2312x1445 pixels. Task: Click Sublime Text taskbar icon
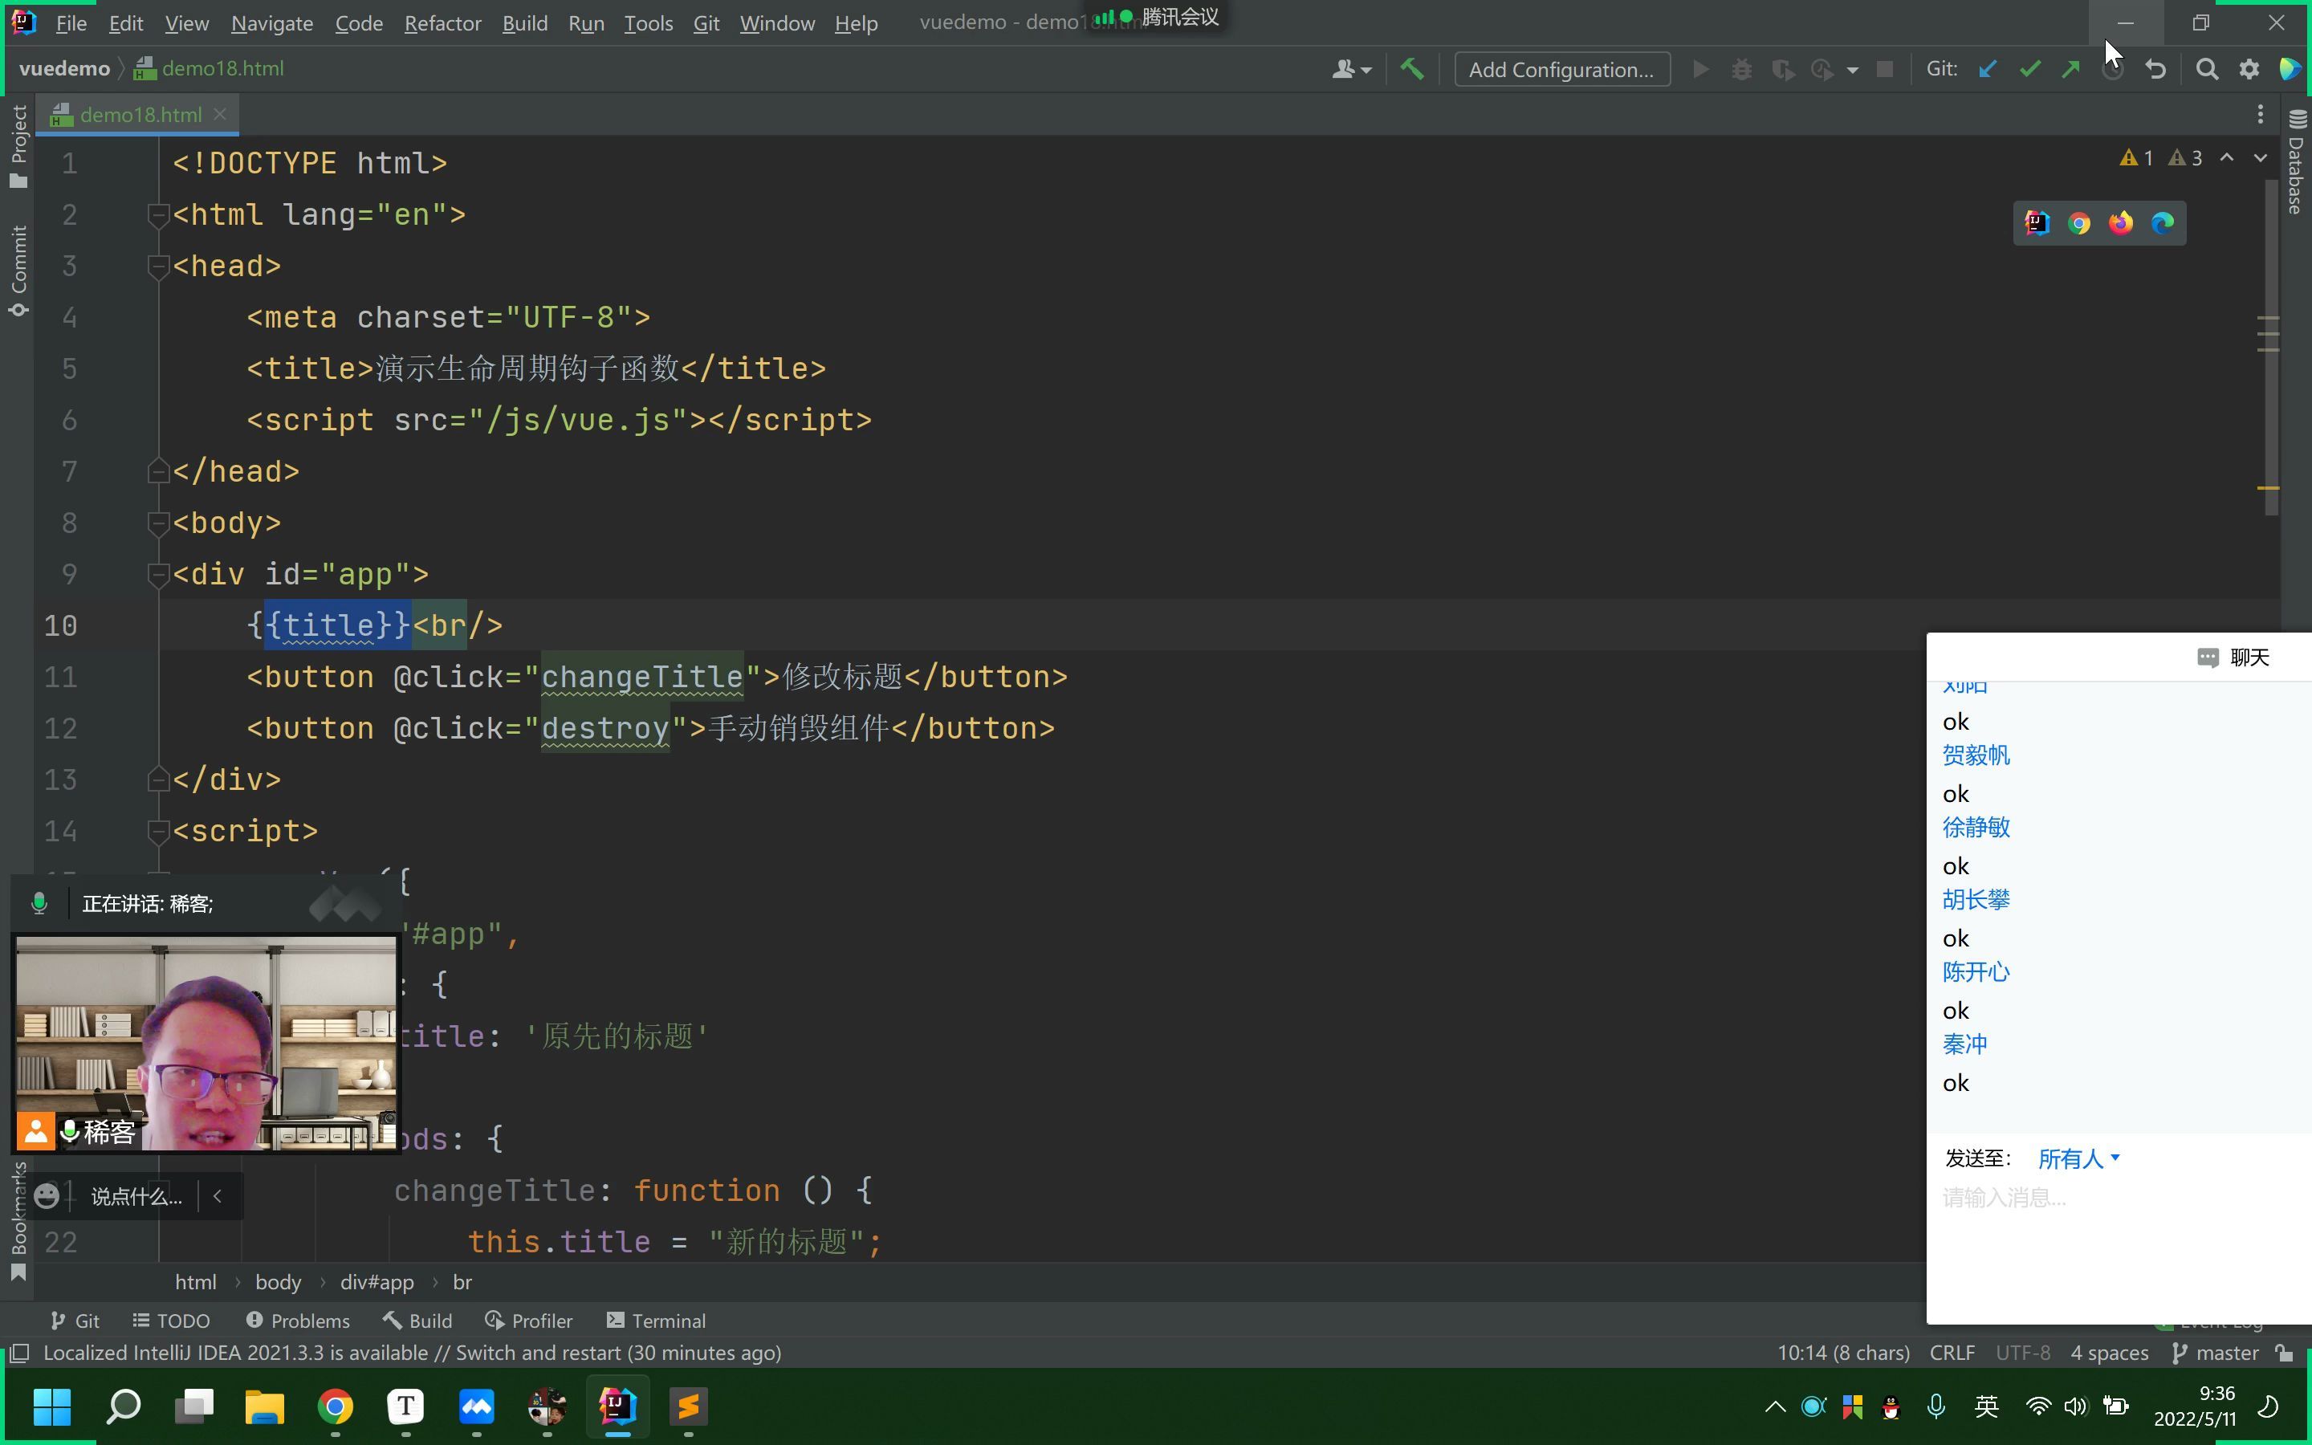pos(688,1406)
